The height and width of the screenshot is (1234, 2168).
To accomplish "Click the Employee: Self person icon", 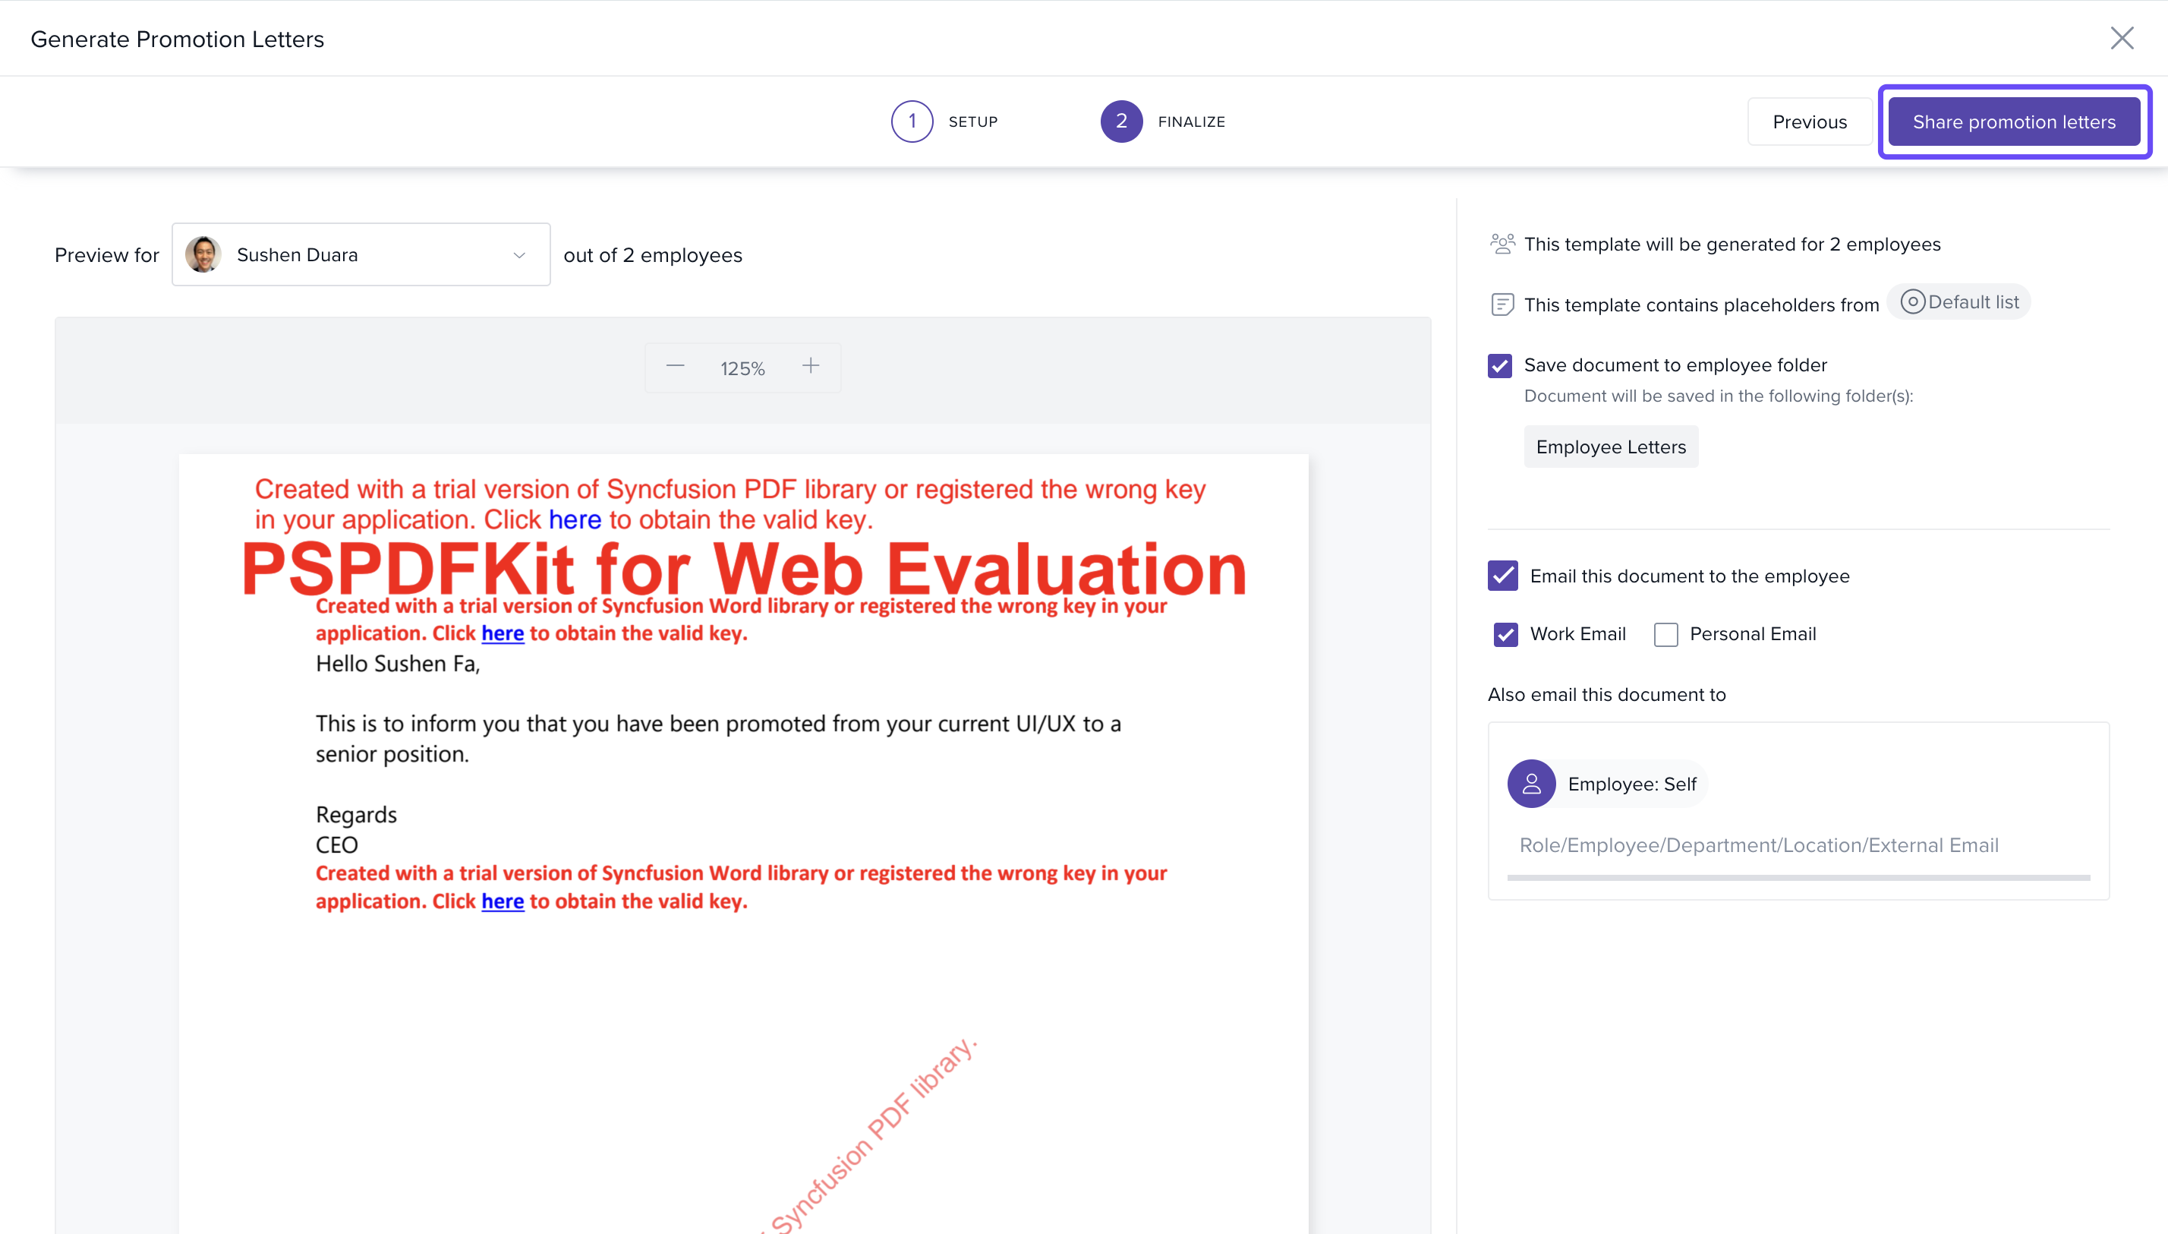I will (1531, 784).
